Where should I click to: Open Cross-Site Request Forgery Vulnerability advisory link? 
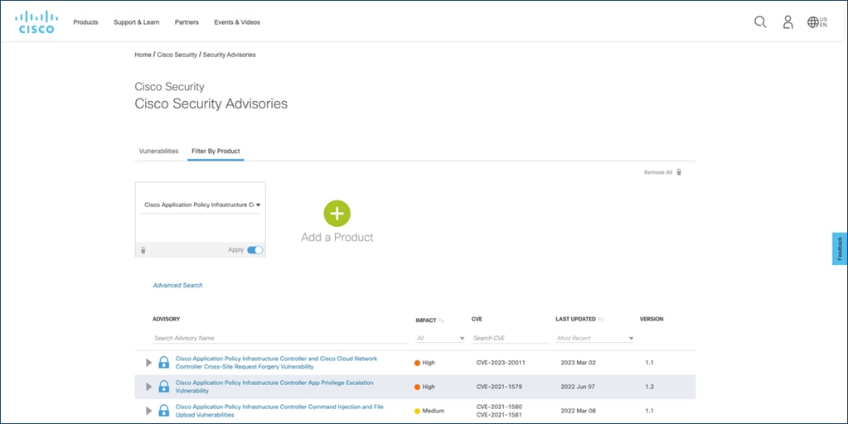276,363
